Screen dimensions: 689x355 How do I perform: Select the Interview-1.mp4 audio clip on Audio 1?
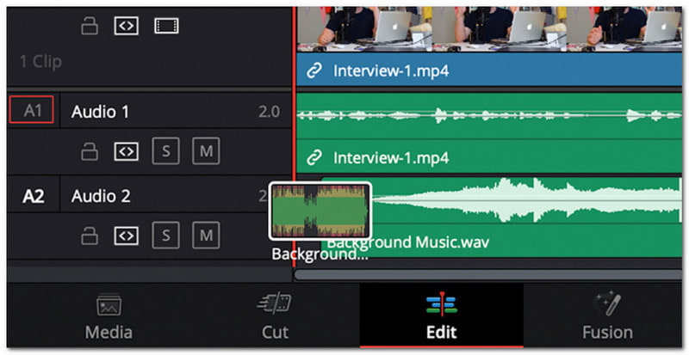pos(489,133)
